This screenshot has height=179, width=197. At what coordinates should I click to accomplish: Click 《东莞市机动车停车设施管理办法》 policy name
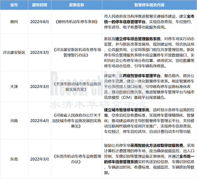point(77,159)
